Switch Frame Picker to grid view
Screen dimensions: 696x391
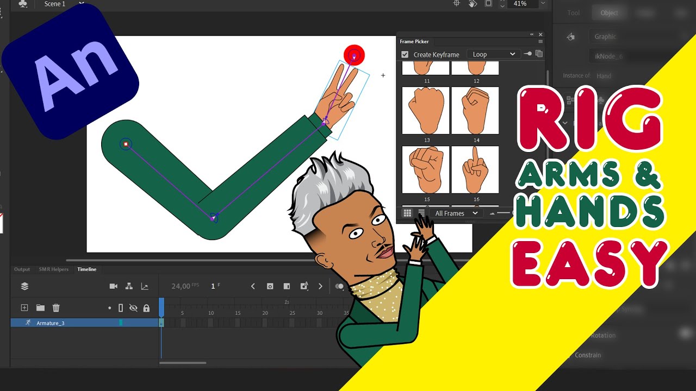click(407, 213)
